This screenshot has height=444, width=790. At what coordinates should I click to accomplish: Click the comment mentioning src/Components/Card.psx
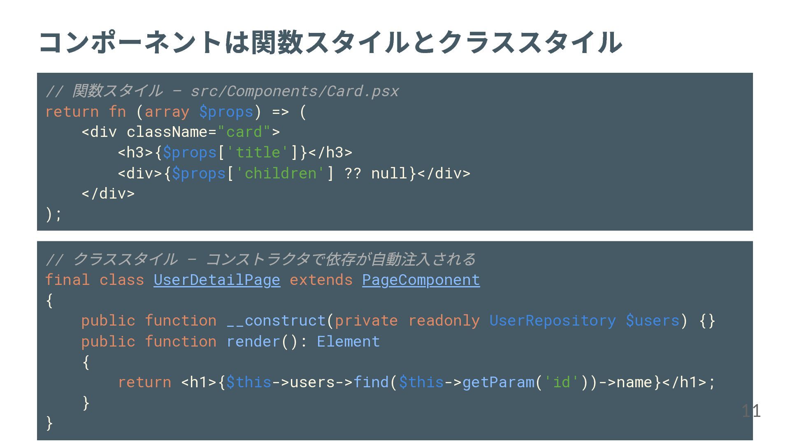point(222,91)
